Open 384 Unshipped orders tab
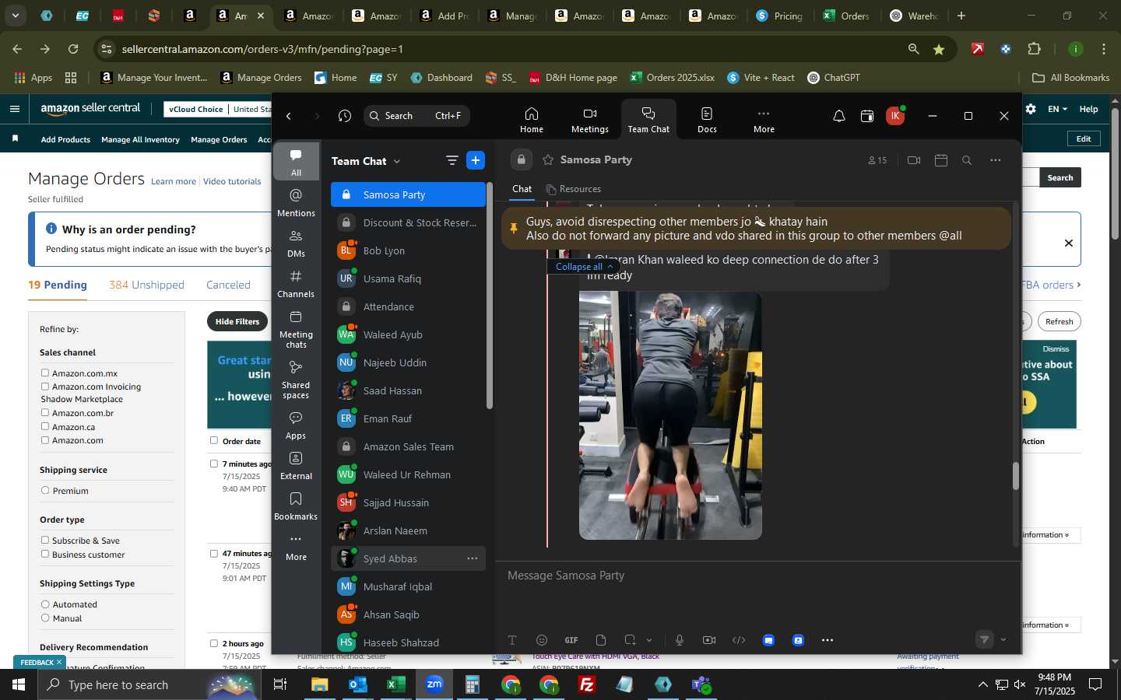This screenshot has width=1121, height=700. point(146,285)
